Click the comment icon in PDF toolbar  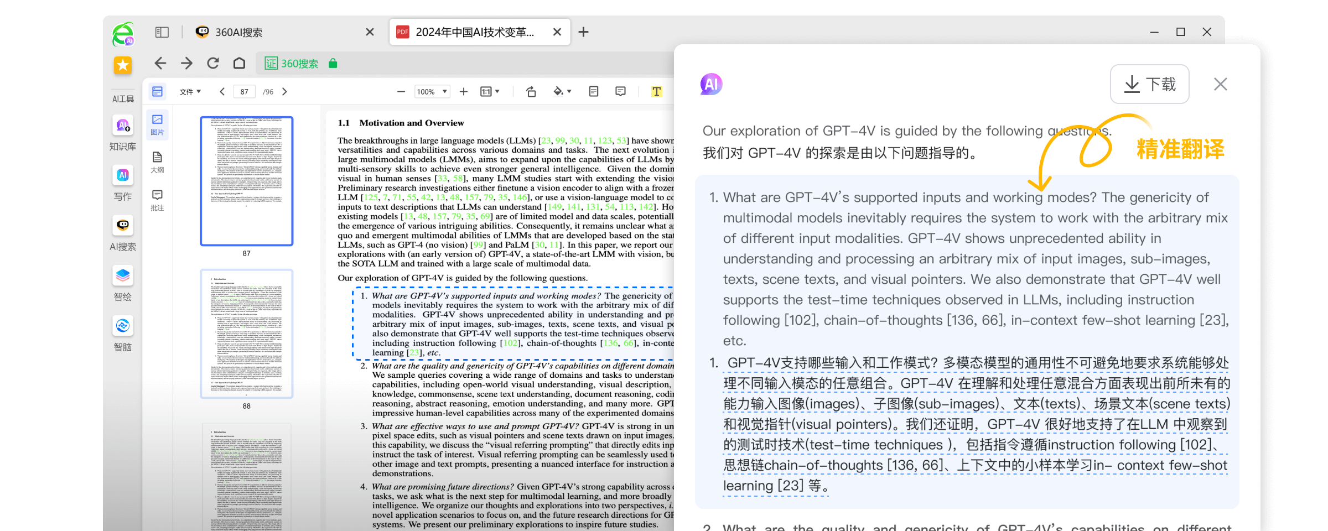coord(620,91)
